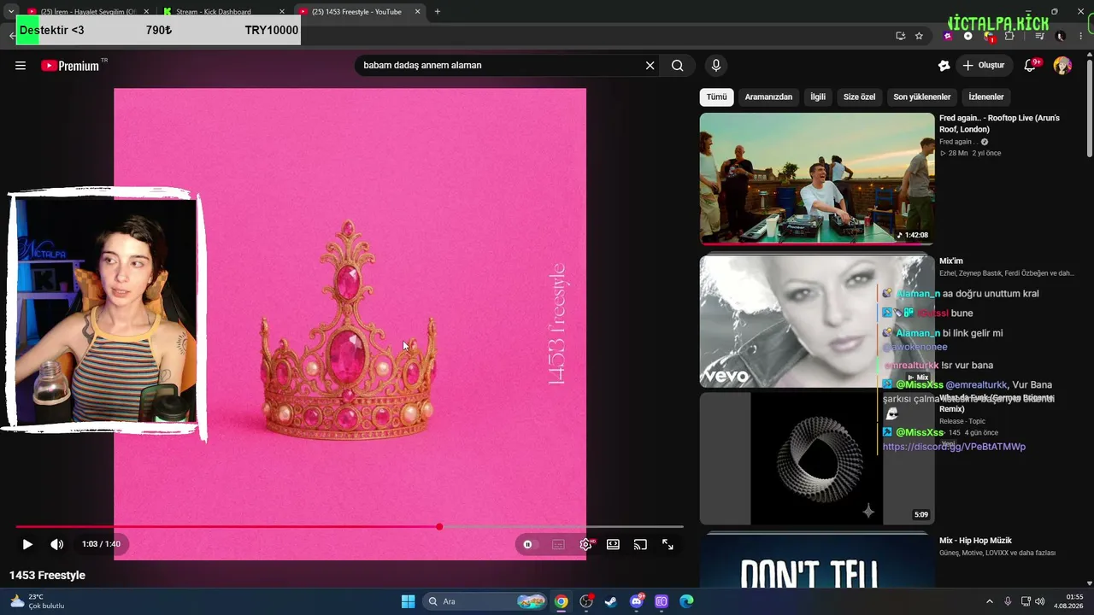Viewport: 1094px width, 615px height.
Task: Close the 1453 Freestyle - YouTube tab
Action: point(418,12)
